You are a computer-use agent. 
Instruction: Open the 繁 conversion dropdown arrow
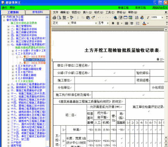point(68,17)
